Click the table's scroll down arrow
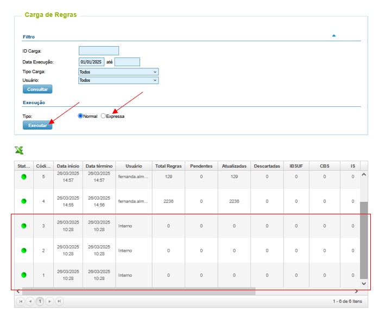The image size is (386, 313). click(364, 284)
